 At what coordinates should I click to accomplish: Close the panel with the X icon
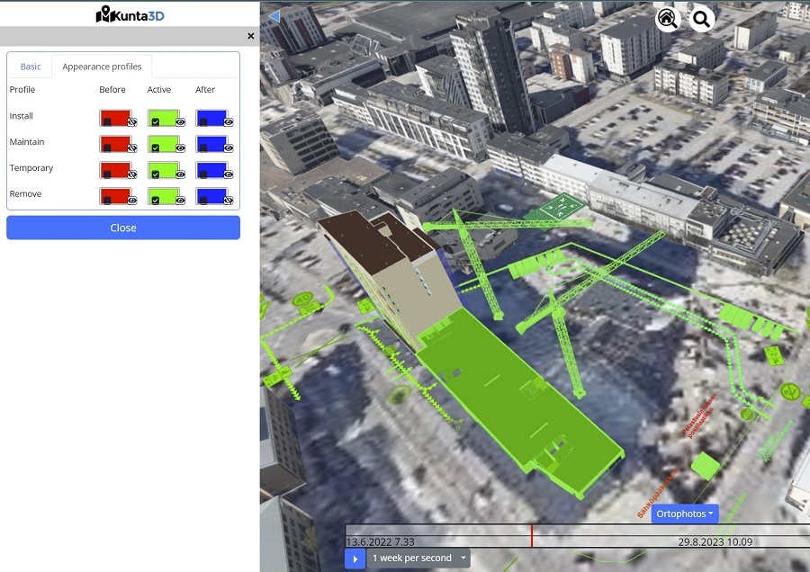251,36
